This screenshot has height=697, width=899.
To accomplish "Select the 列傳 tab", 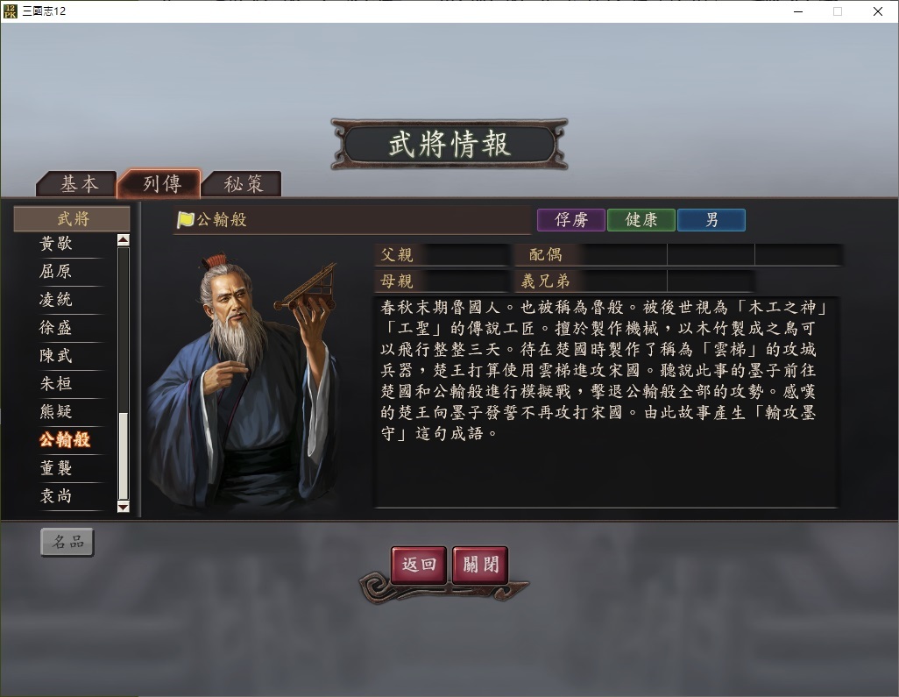I will (x=160, y=183).
